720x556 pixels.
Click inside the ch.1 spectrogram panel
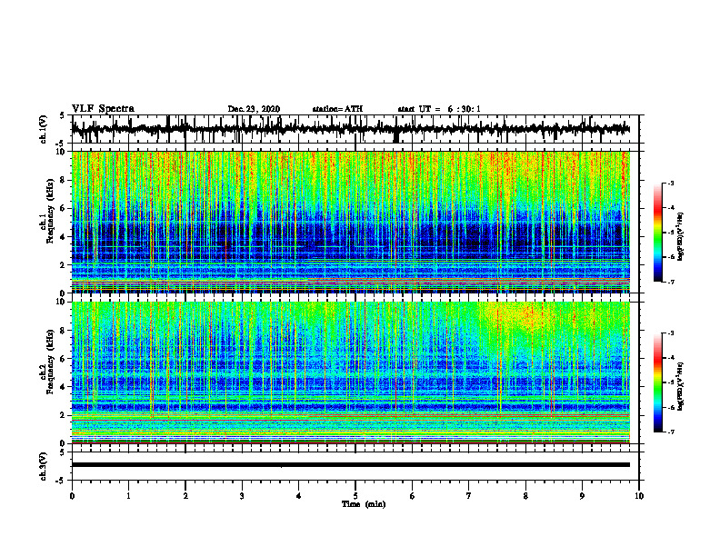click(x=351, y=222)
